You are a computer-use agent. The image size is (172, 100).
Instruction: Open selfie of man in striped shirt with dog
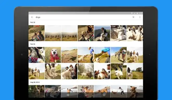(x=36, y=55)
